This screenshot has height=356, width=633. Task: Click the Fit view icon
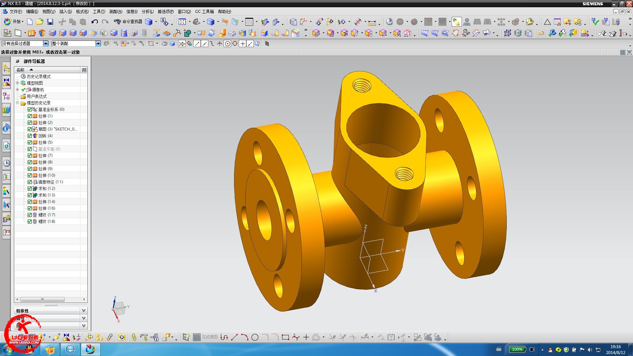[x=182, y=22]
